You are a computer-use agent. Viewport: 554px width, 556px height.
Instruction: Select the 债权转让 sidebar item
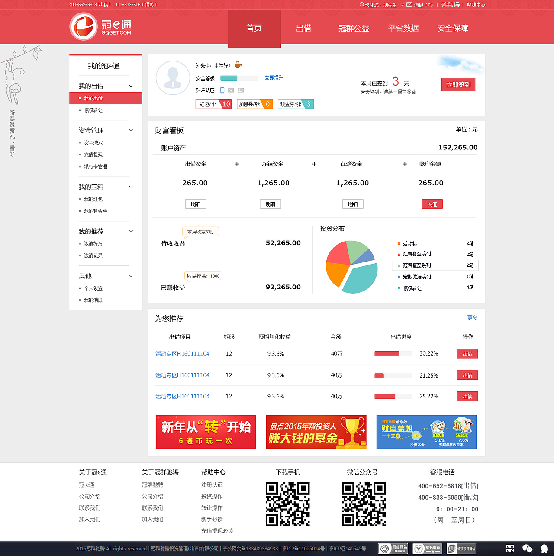[94, 110]
